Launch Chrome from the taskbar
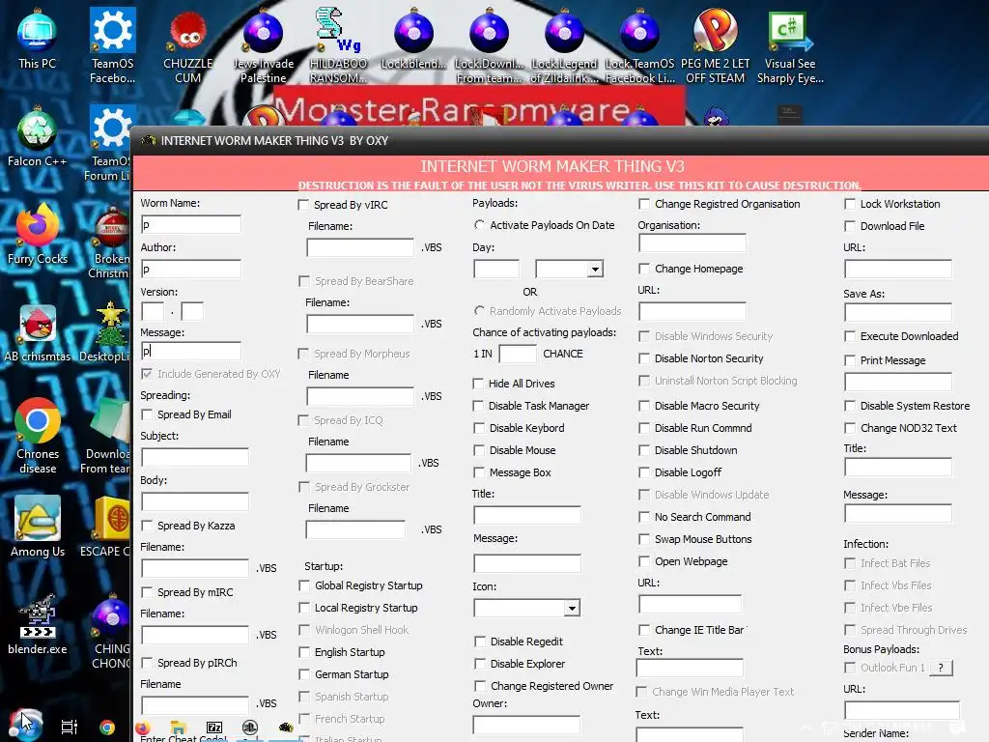Viewport: 989px width, 742px height. pos(107,727)
